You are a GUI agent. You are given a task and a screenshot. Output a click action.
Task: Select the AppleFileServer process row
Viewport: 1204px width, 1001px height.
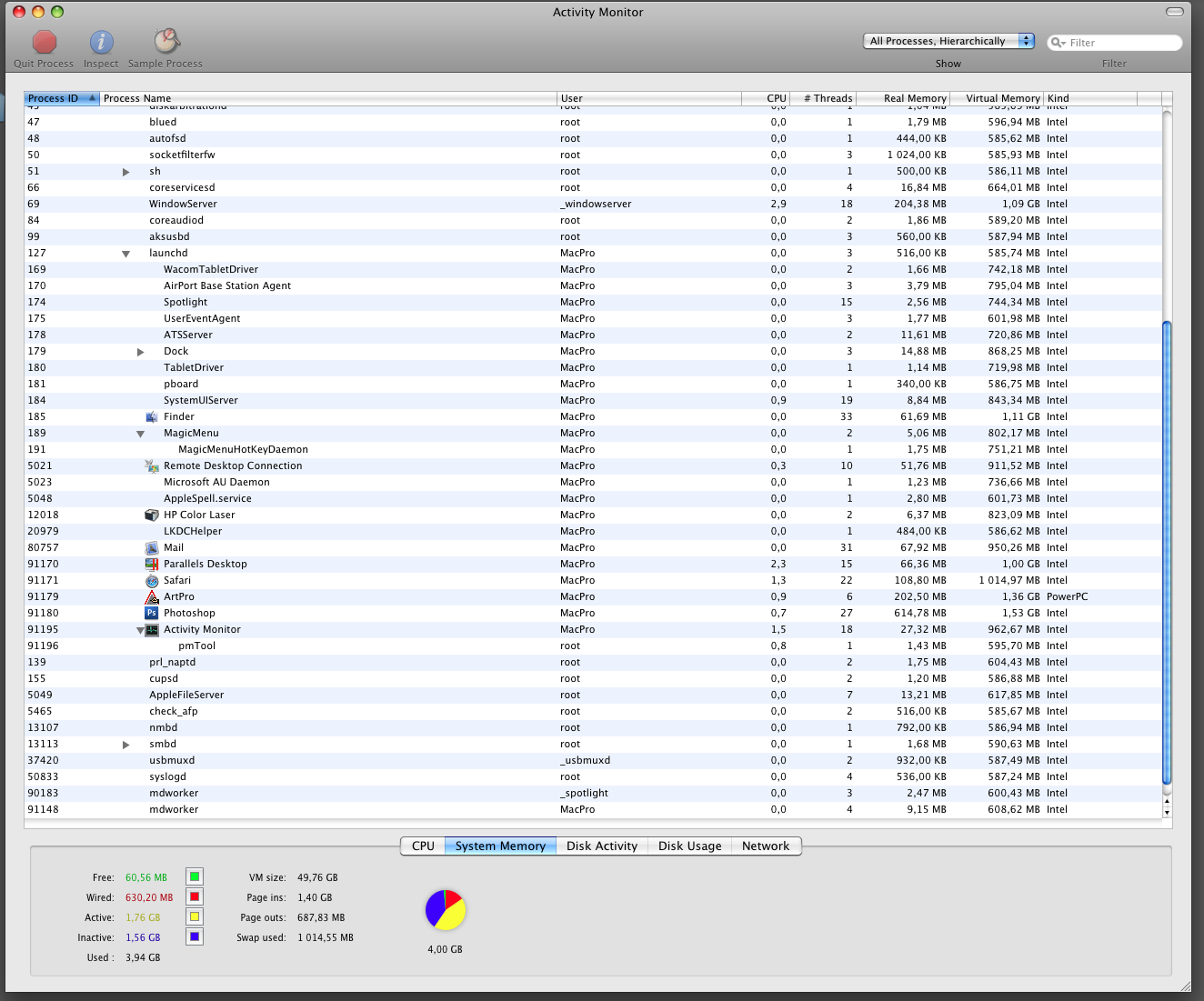coord(594,695)
